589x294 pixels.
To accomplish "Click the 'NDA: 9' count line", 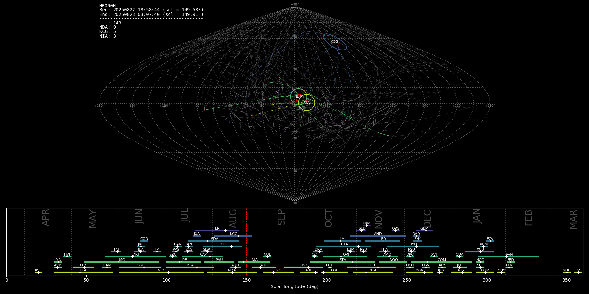I will 108,27.
